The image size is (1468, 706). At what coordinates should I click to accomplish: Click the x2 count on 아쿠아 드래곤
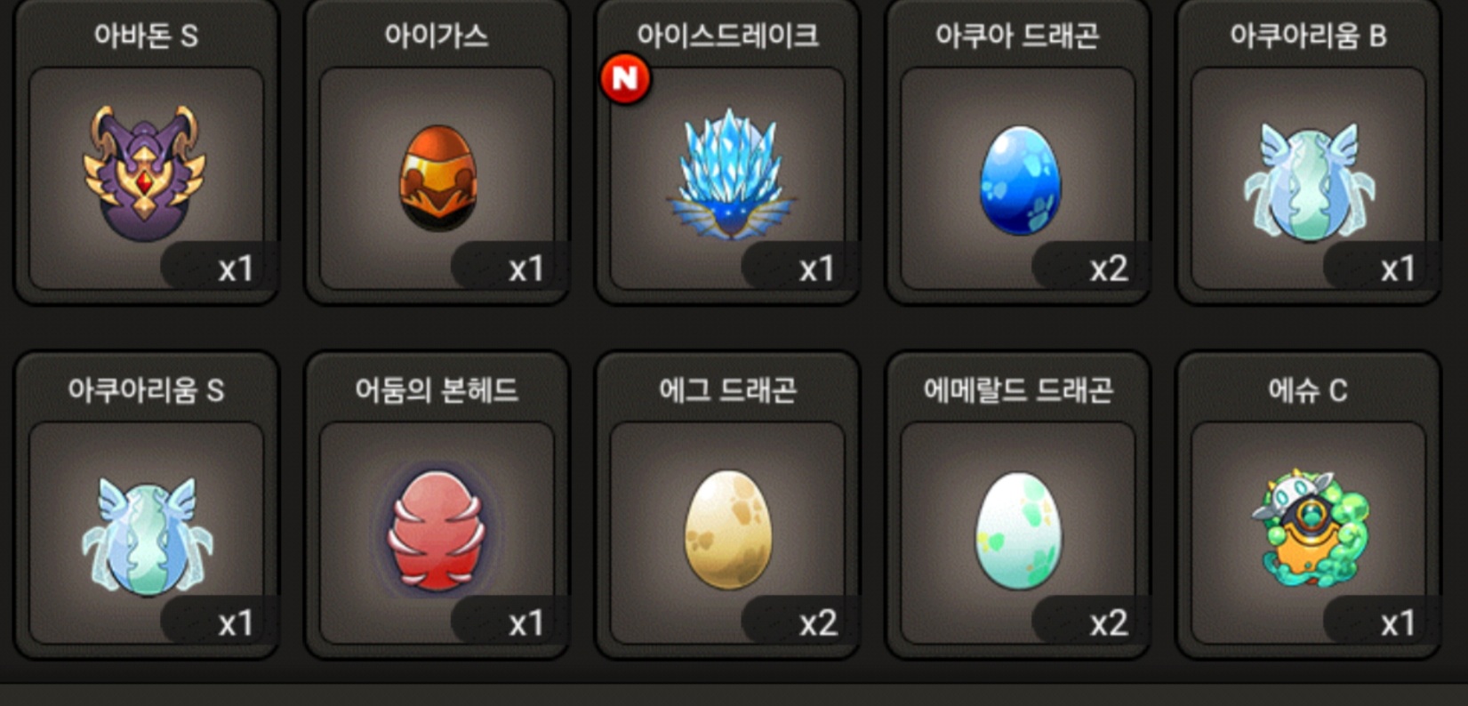click(x=1108, y=269)
